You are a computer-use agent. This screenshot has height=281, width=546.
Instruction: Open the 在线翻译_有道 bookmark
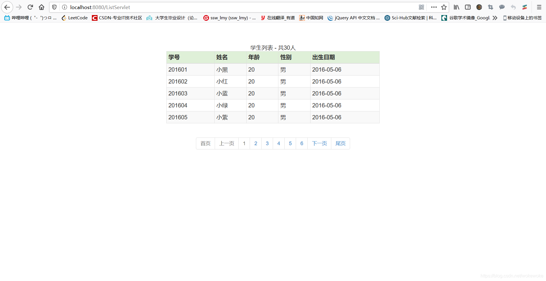click(x=278, y=18)
